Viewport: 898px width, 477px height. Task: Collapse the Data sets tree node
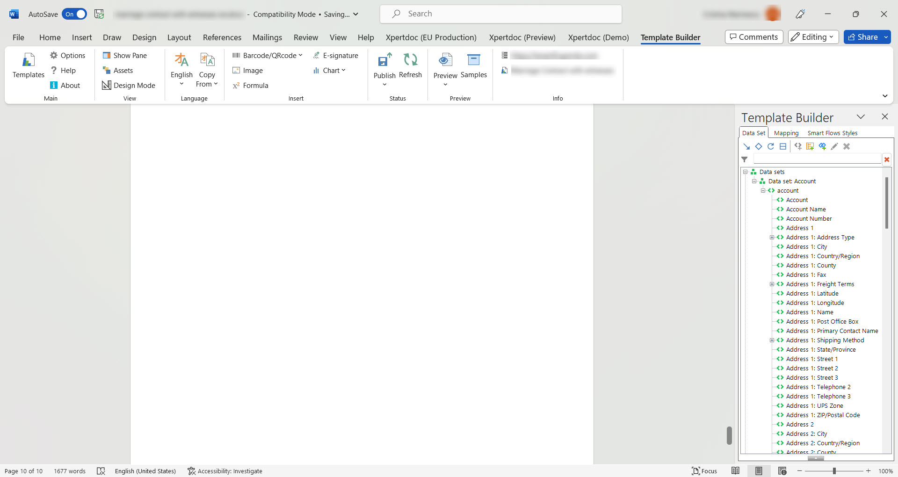746,172
